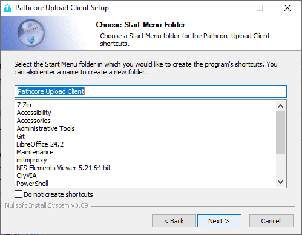Screen dimensions: 302x235
Task: Click the Pathcore upload icon in title bar
Action: (7, 8)
